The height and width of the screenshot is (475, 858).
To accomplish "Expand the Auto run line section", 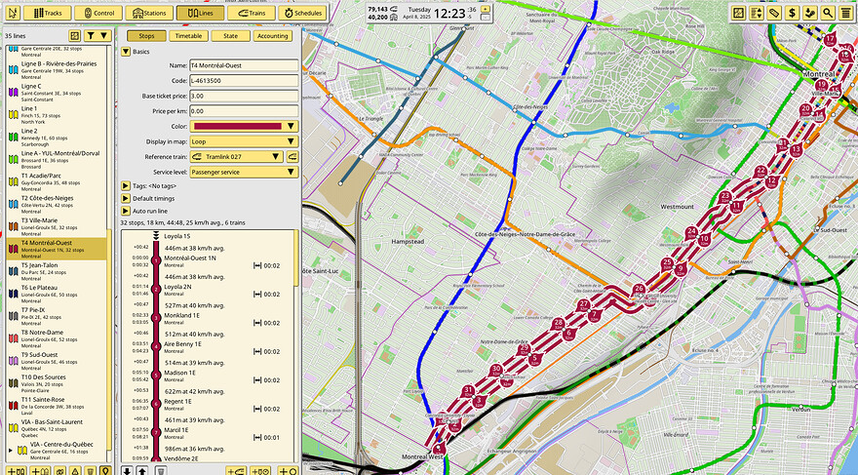I will (x=126, y=211).
